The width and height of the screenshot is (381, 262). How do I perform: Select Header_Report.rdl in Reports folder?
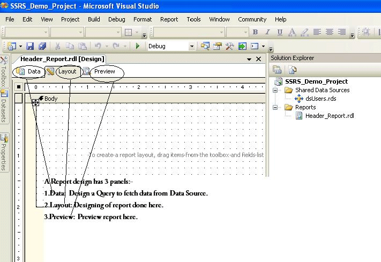click(x=330, y=116)
